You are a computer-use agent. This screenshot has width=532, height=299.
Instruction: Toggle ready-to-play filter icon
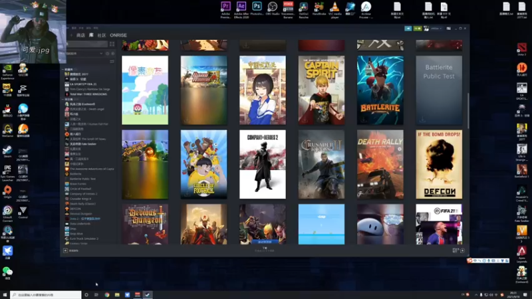tap(112, 54)
